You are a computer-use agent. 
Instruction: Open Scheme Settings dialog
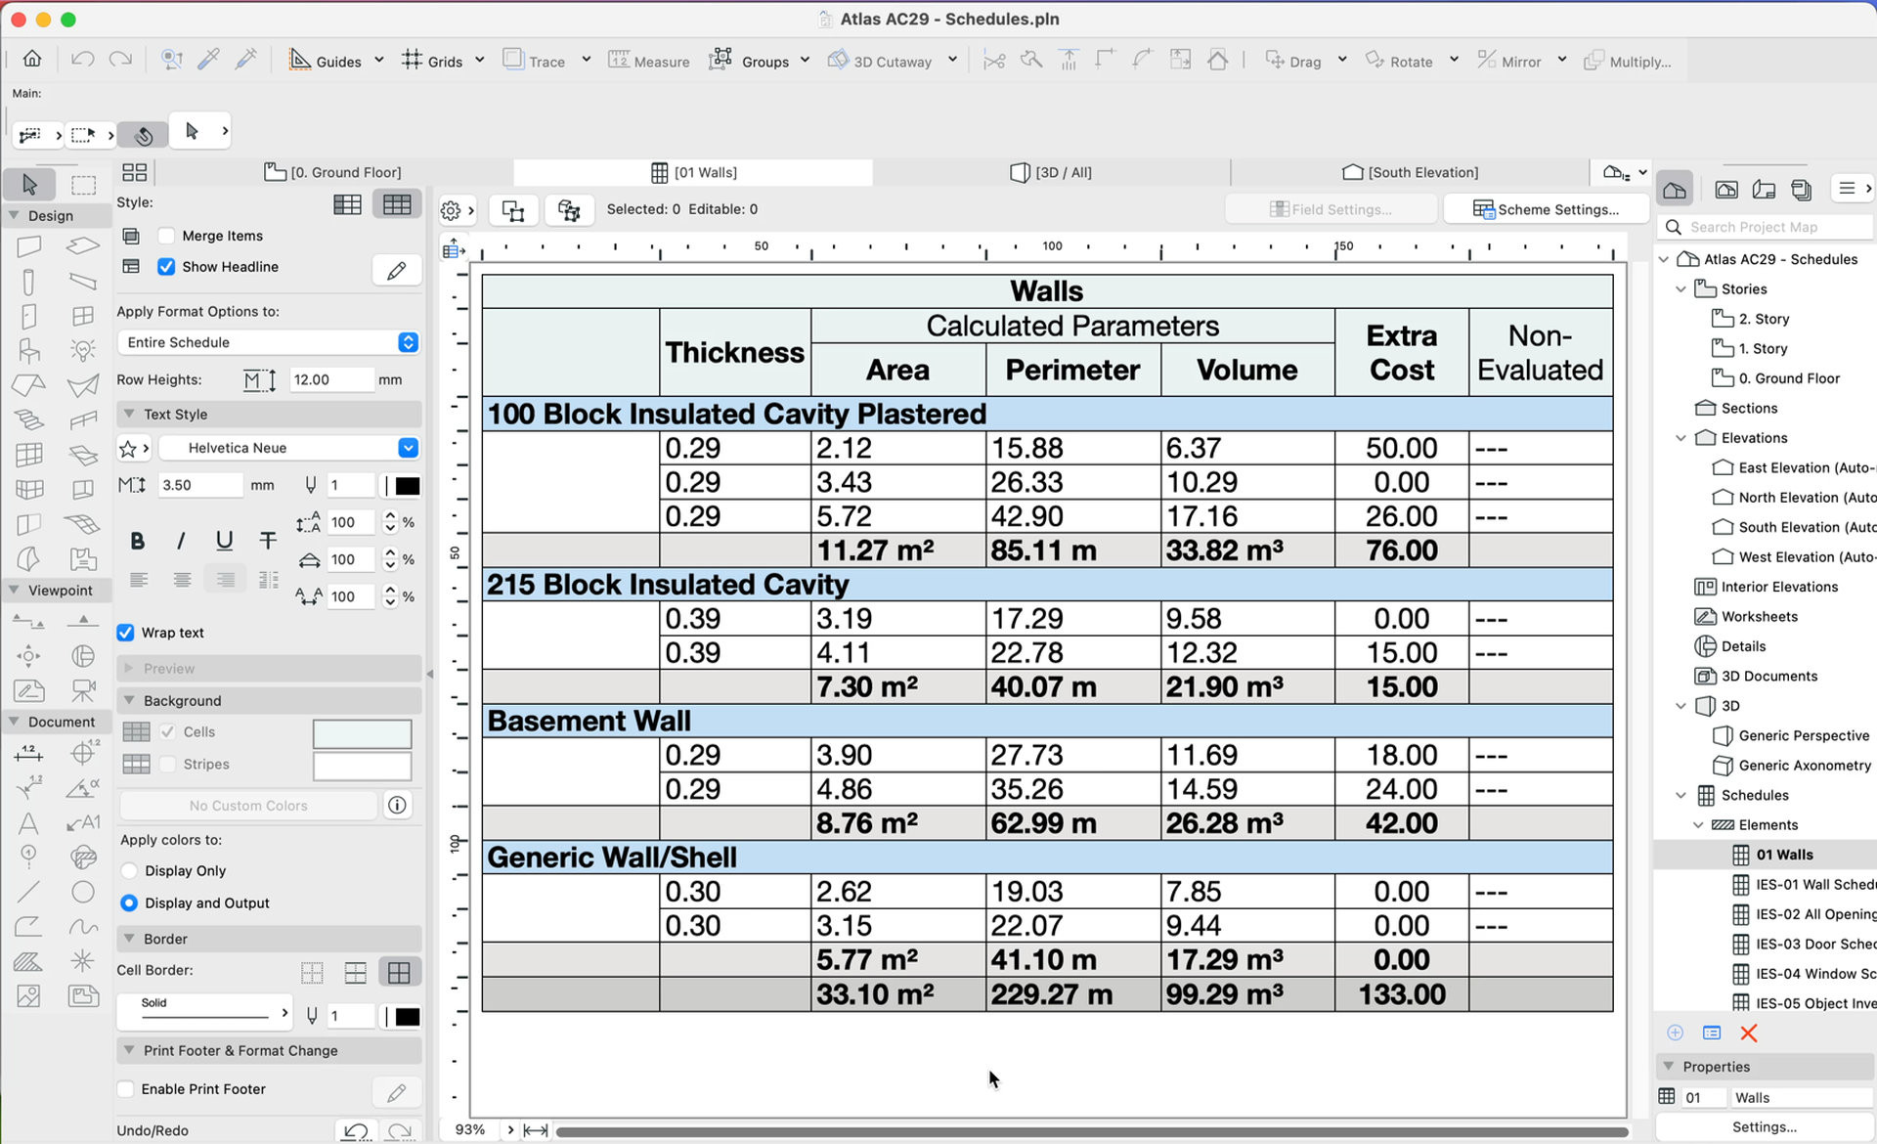click(x=1546, y=209)
